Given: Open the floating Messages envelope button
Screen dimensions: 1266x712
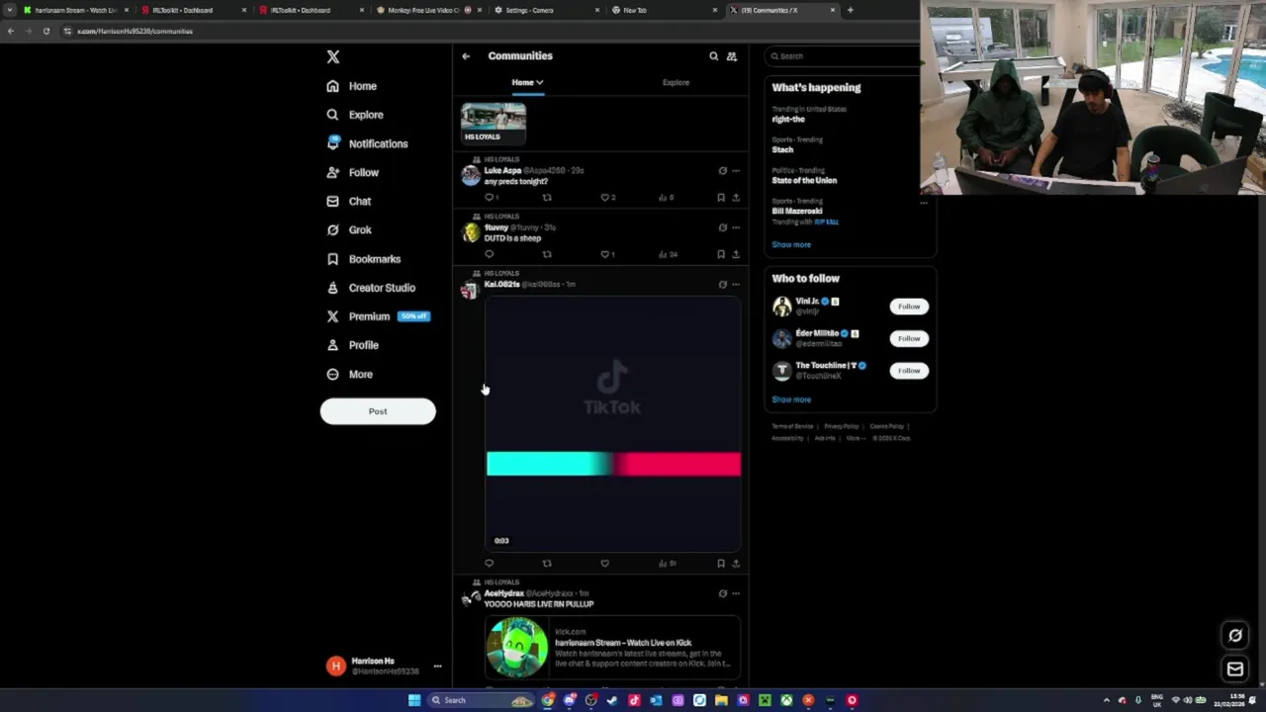Looking at the screenshot, I should pyautogui.click(x=1235, y=669).
